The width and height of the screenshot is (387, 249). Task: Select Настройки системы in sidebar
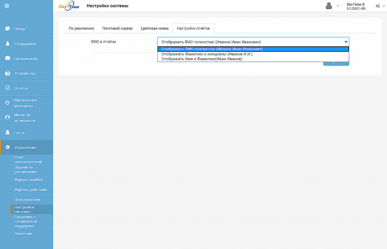pos(31,209)
